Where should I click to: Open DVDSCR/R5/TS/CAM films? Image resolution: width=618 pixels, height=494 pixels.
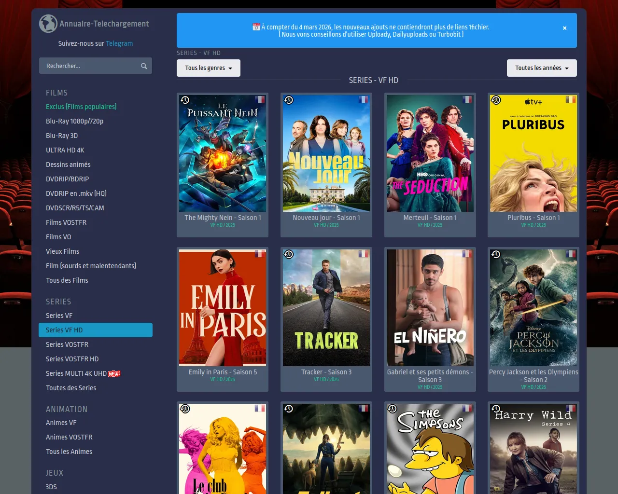click(x=75, y=208)
